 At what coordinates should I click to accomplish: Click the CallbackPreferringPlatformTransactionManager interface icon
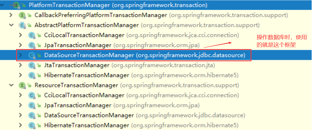coord(22,15)
